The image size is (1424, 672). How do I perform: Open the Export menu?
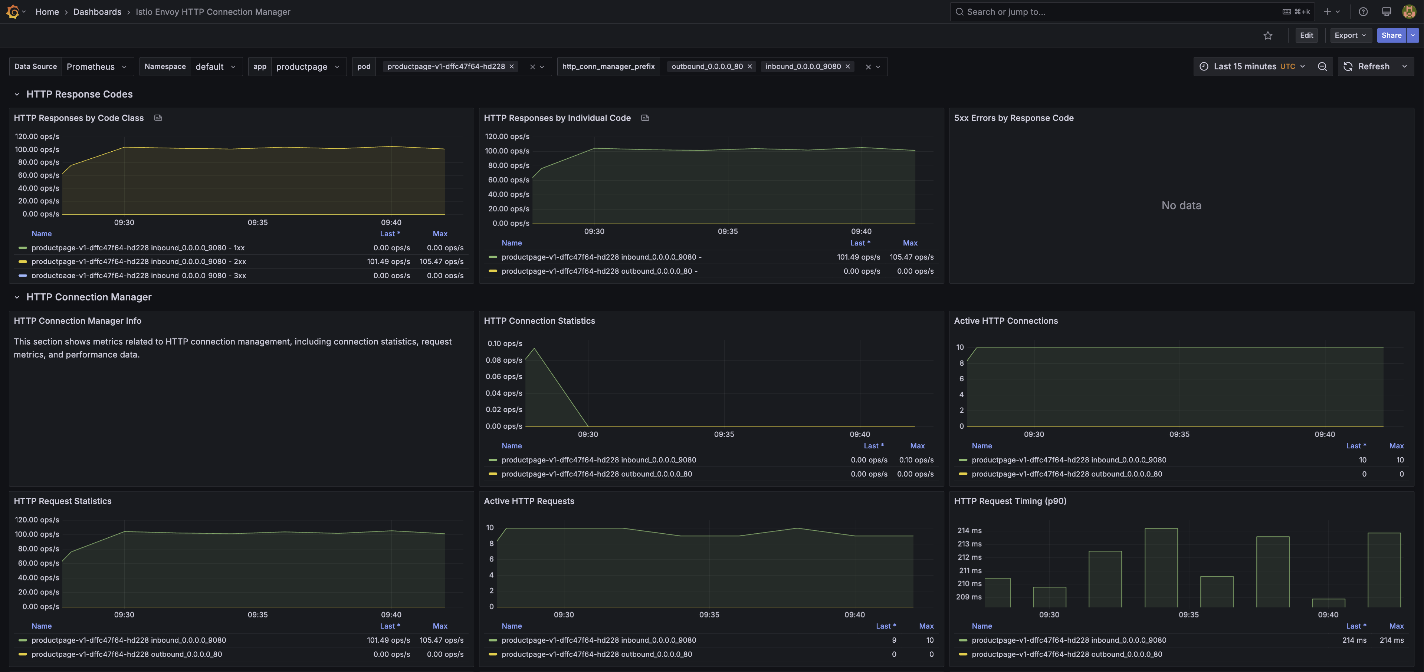(1349, 35)
